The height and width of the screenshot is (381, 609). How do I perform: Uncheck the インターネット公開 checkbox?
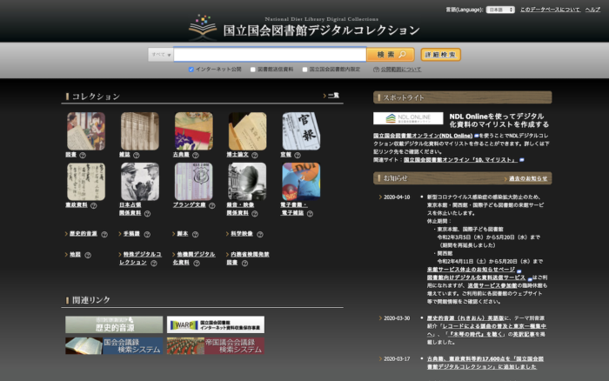pos(191,69)
